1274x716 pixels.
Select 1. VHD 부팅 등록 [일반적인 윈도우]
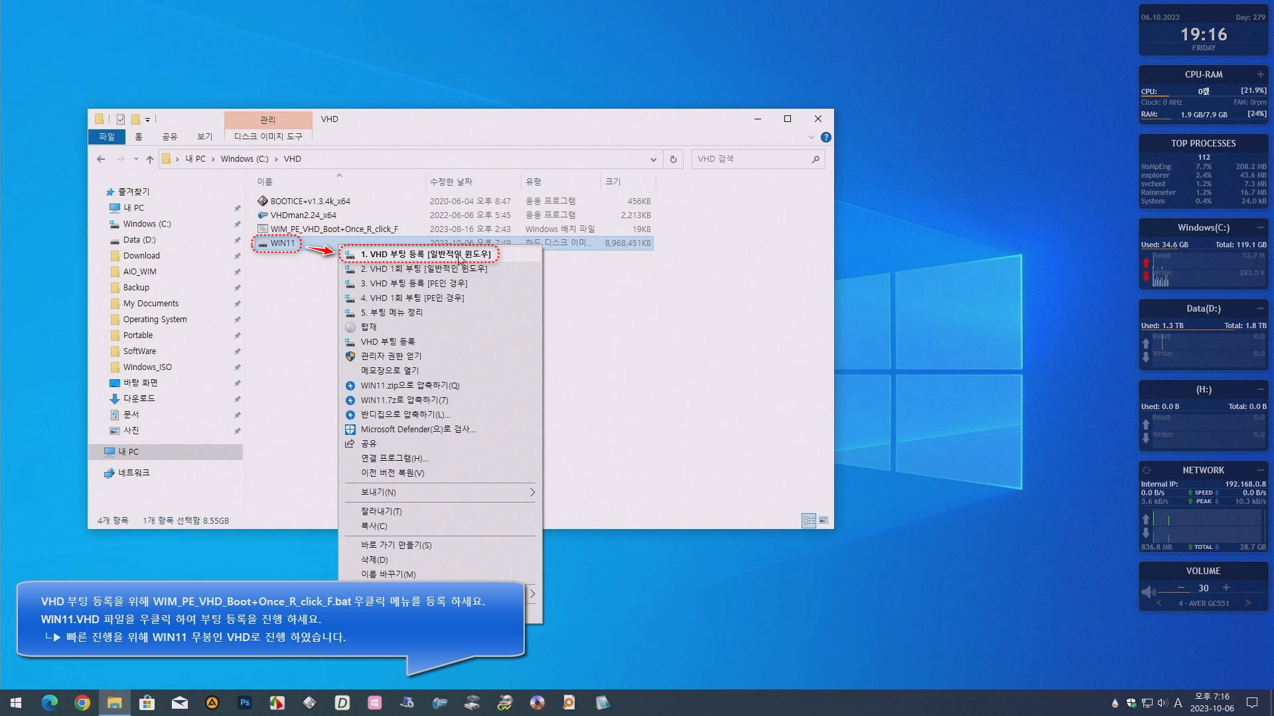pyautogui.click(x=440, y=255)
